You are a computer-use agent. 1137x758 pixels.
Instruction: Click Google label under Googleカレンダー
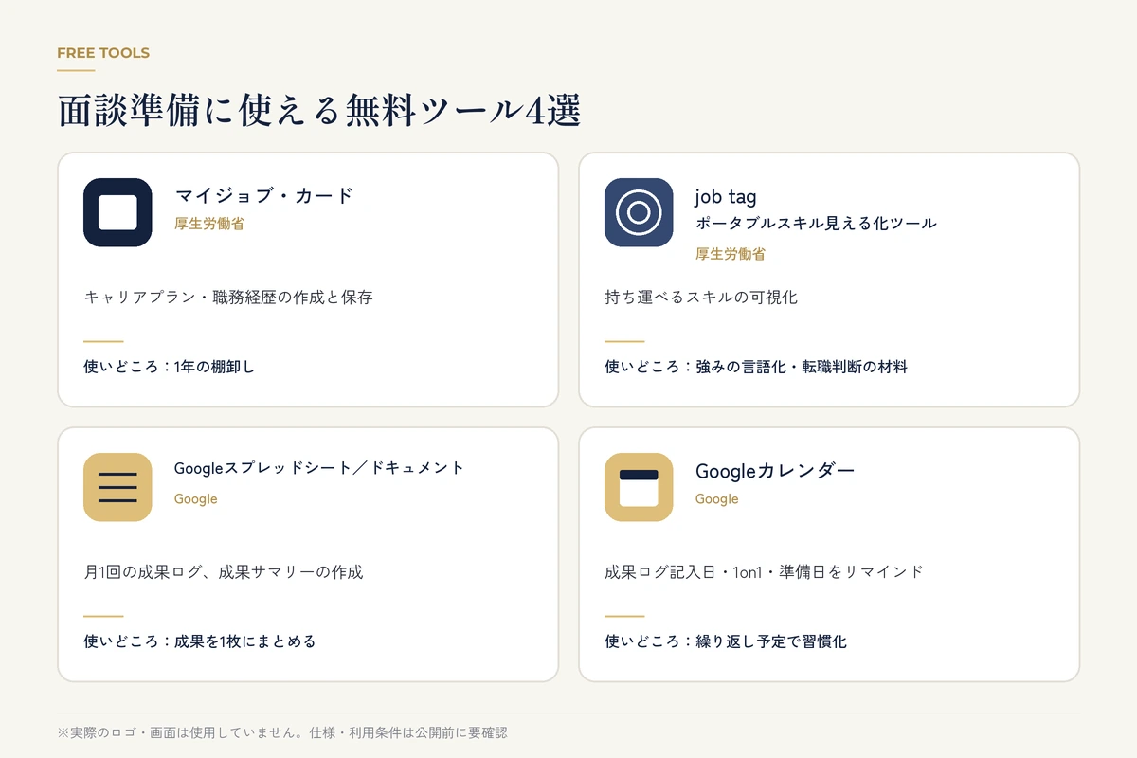click(717, 499)
